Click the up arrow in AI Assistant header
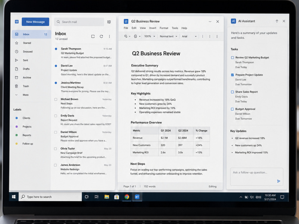 277,21
